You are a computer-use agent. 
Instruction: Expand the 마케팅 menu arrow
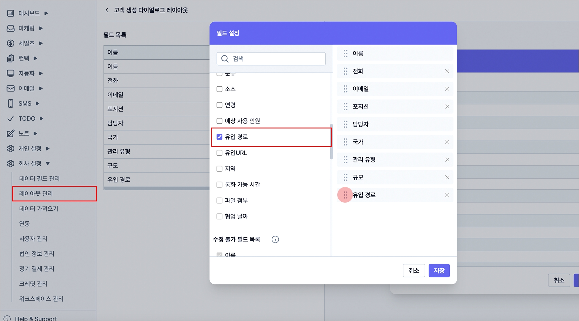41,28
